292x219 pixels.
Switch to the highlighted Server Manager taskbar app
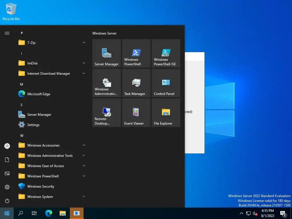pos(76,213)
